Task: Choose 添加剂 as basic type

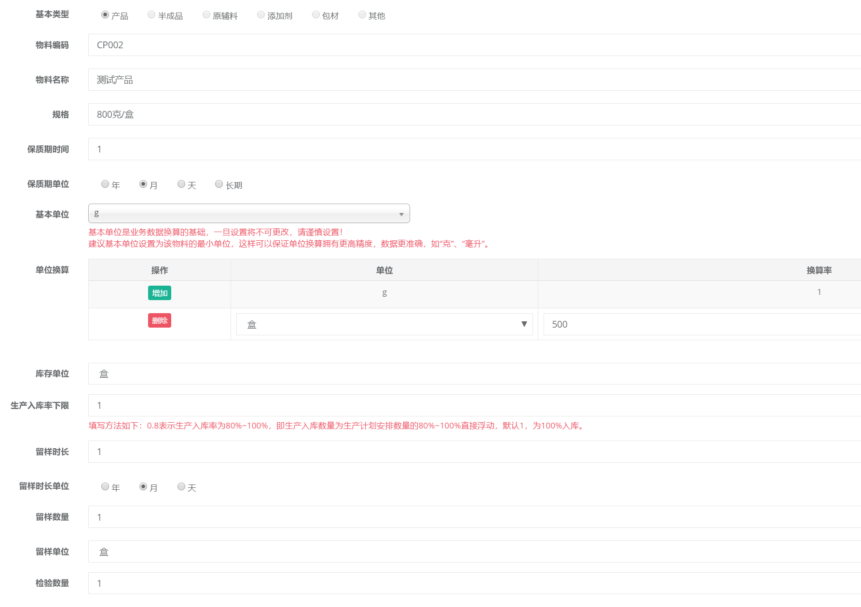Action: 261,15
